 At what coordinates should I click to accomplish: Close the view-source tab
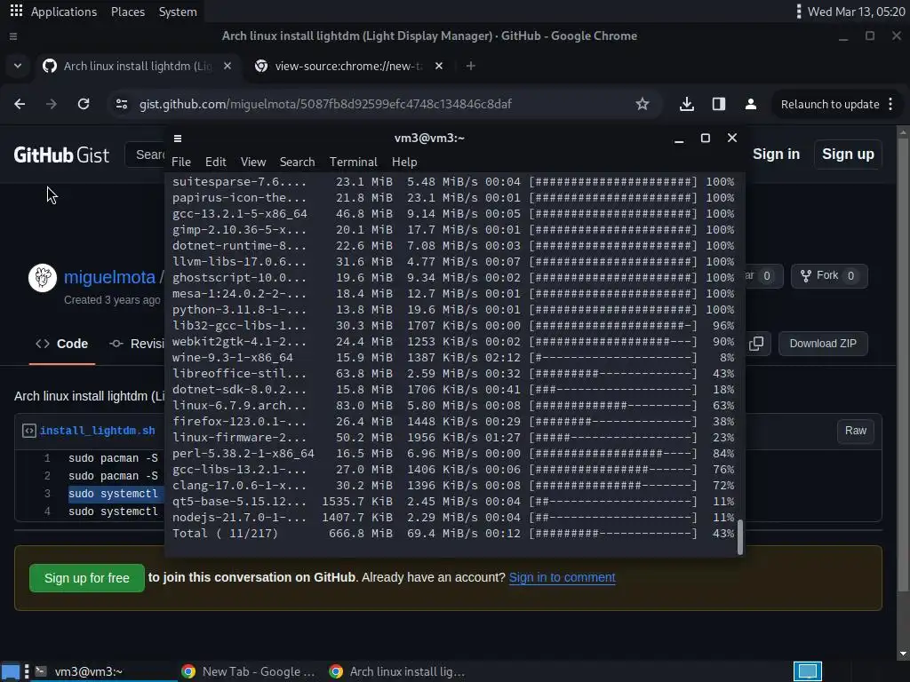coord(439,66)
